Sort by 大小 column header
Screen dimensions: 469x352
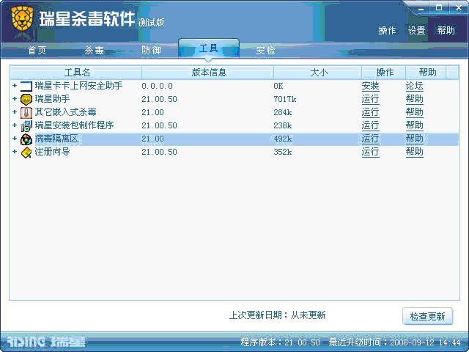click(x=317, y=73)
